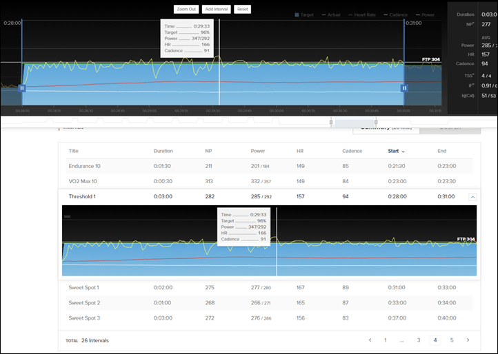This screenshot has height=354, width=498.
Task: Open page 5 of intervals
Action: pyautogui.click(x=451, y=340)
